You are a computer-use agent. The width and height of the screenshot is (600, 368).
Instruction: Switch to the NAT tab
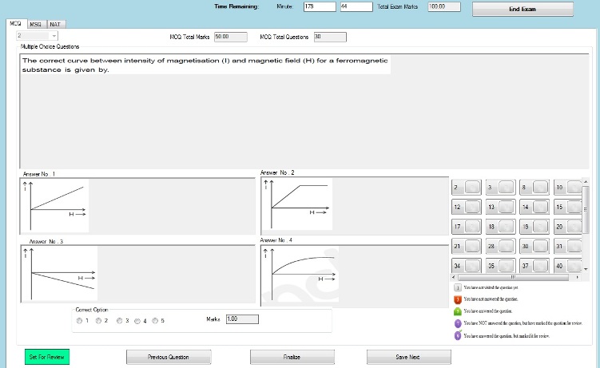pyautogui.click(x=54, y=25)
